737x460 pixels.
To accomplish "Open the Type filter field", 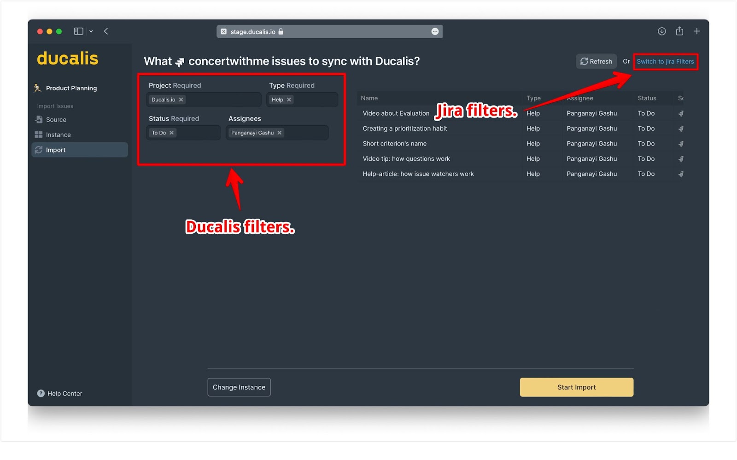I will pyautogui.click(x=302, y=99).
